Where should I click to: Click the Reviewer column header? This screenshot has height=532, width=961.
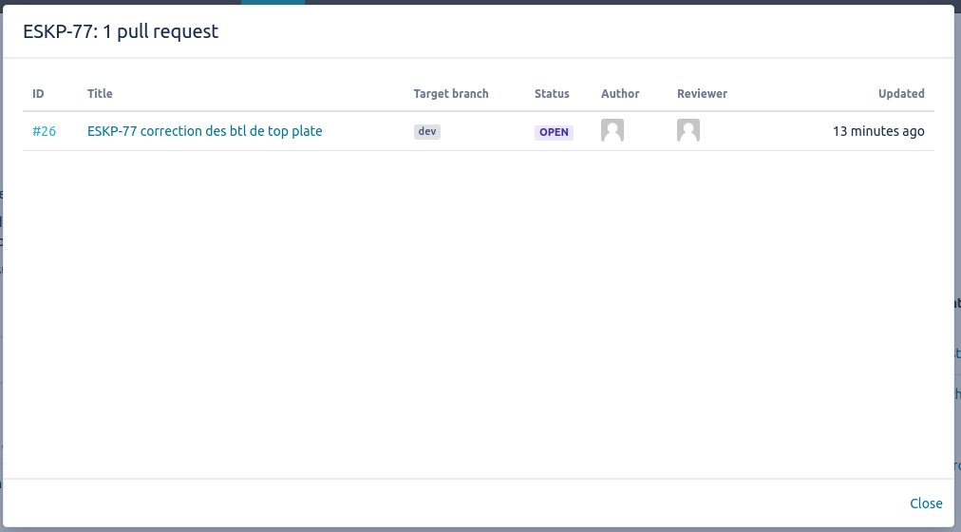click(703, 94)
